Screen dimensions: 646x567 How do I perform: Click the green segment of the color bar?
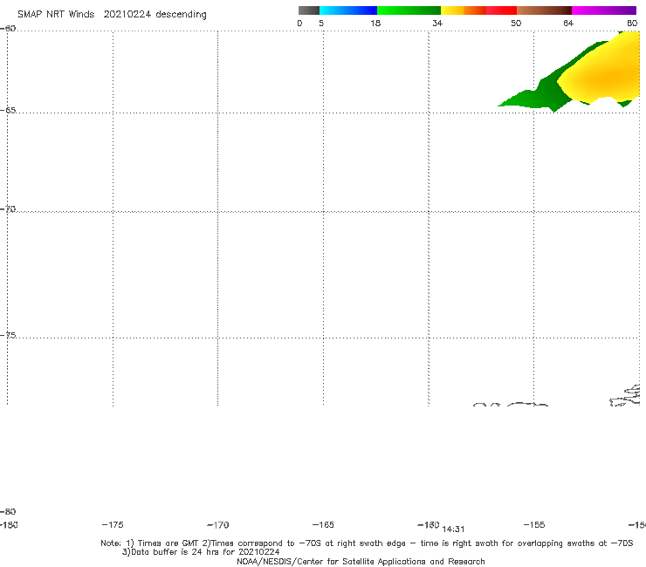click(409, 10)
